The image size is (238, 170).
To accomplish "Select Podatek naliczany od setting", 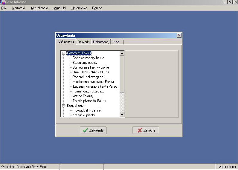I will coord(88,77).
